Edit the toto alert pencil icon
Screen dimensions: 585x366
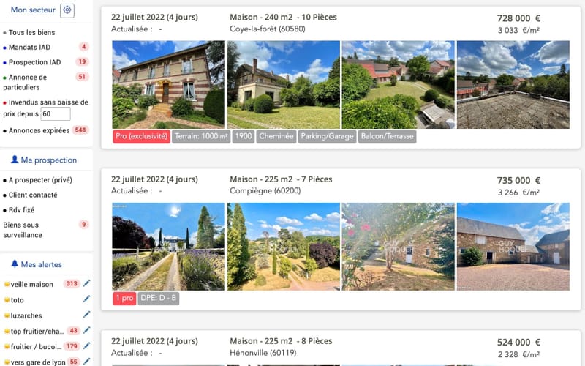coord(86,299)
